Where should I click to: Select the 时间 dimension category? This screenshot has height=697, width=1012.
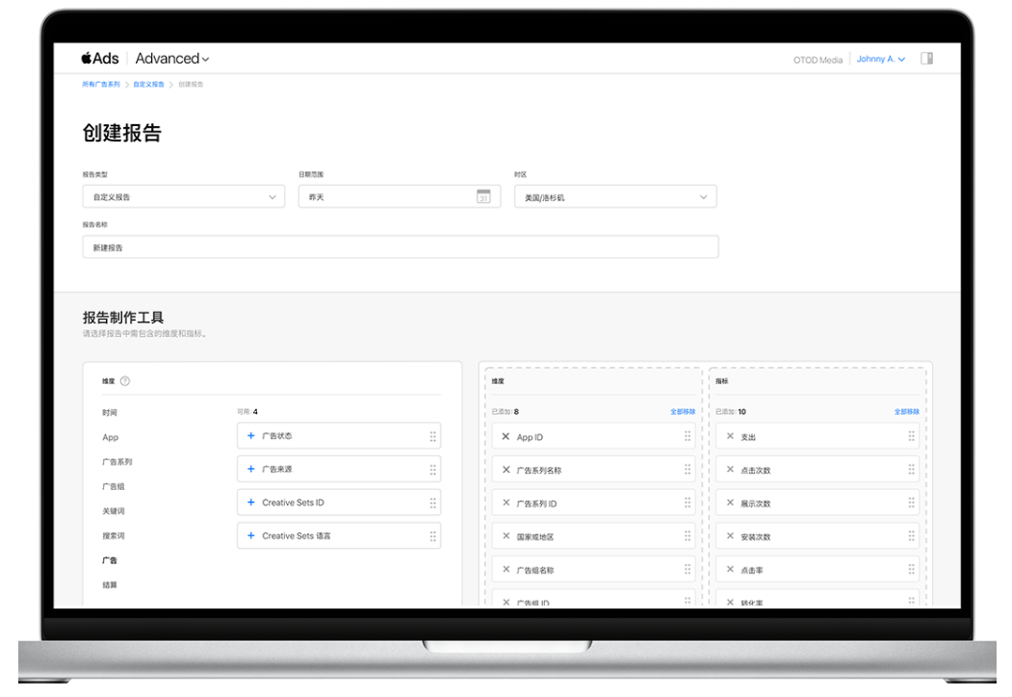110,412
